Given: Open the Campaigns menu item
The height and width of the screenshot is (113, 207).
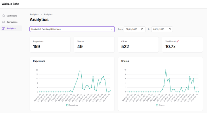Looking at the screenshot, I should 11,22.
